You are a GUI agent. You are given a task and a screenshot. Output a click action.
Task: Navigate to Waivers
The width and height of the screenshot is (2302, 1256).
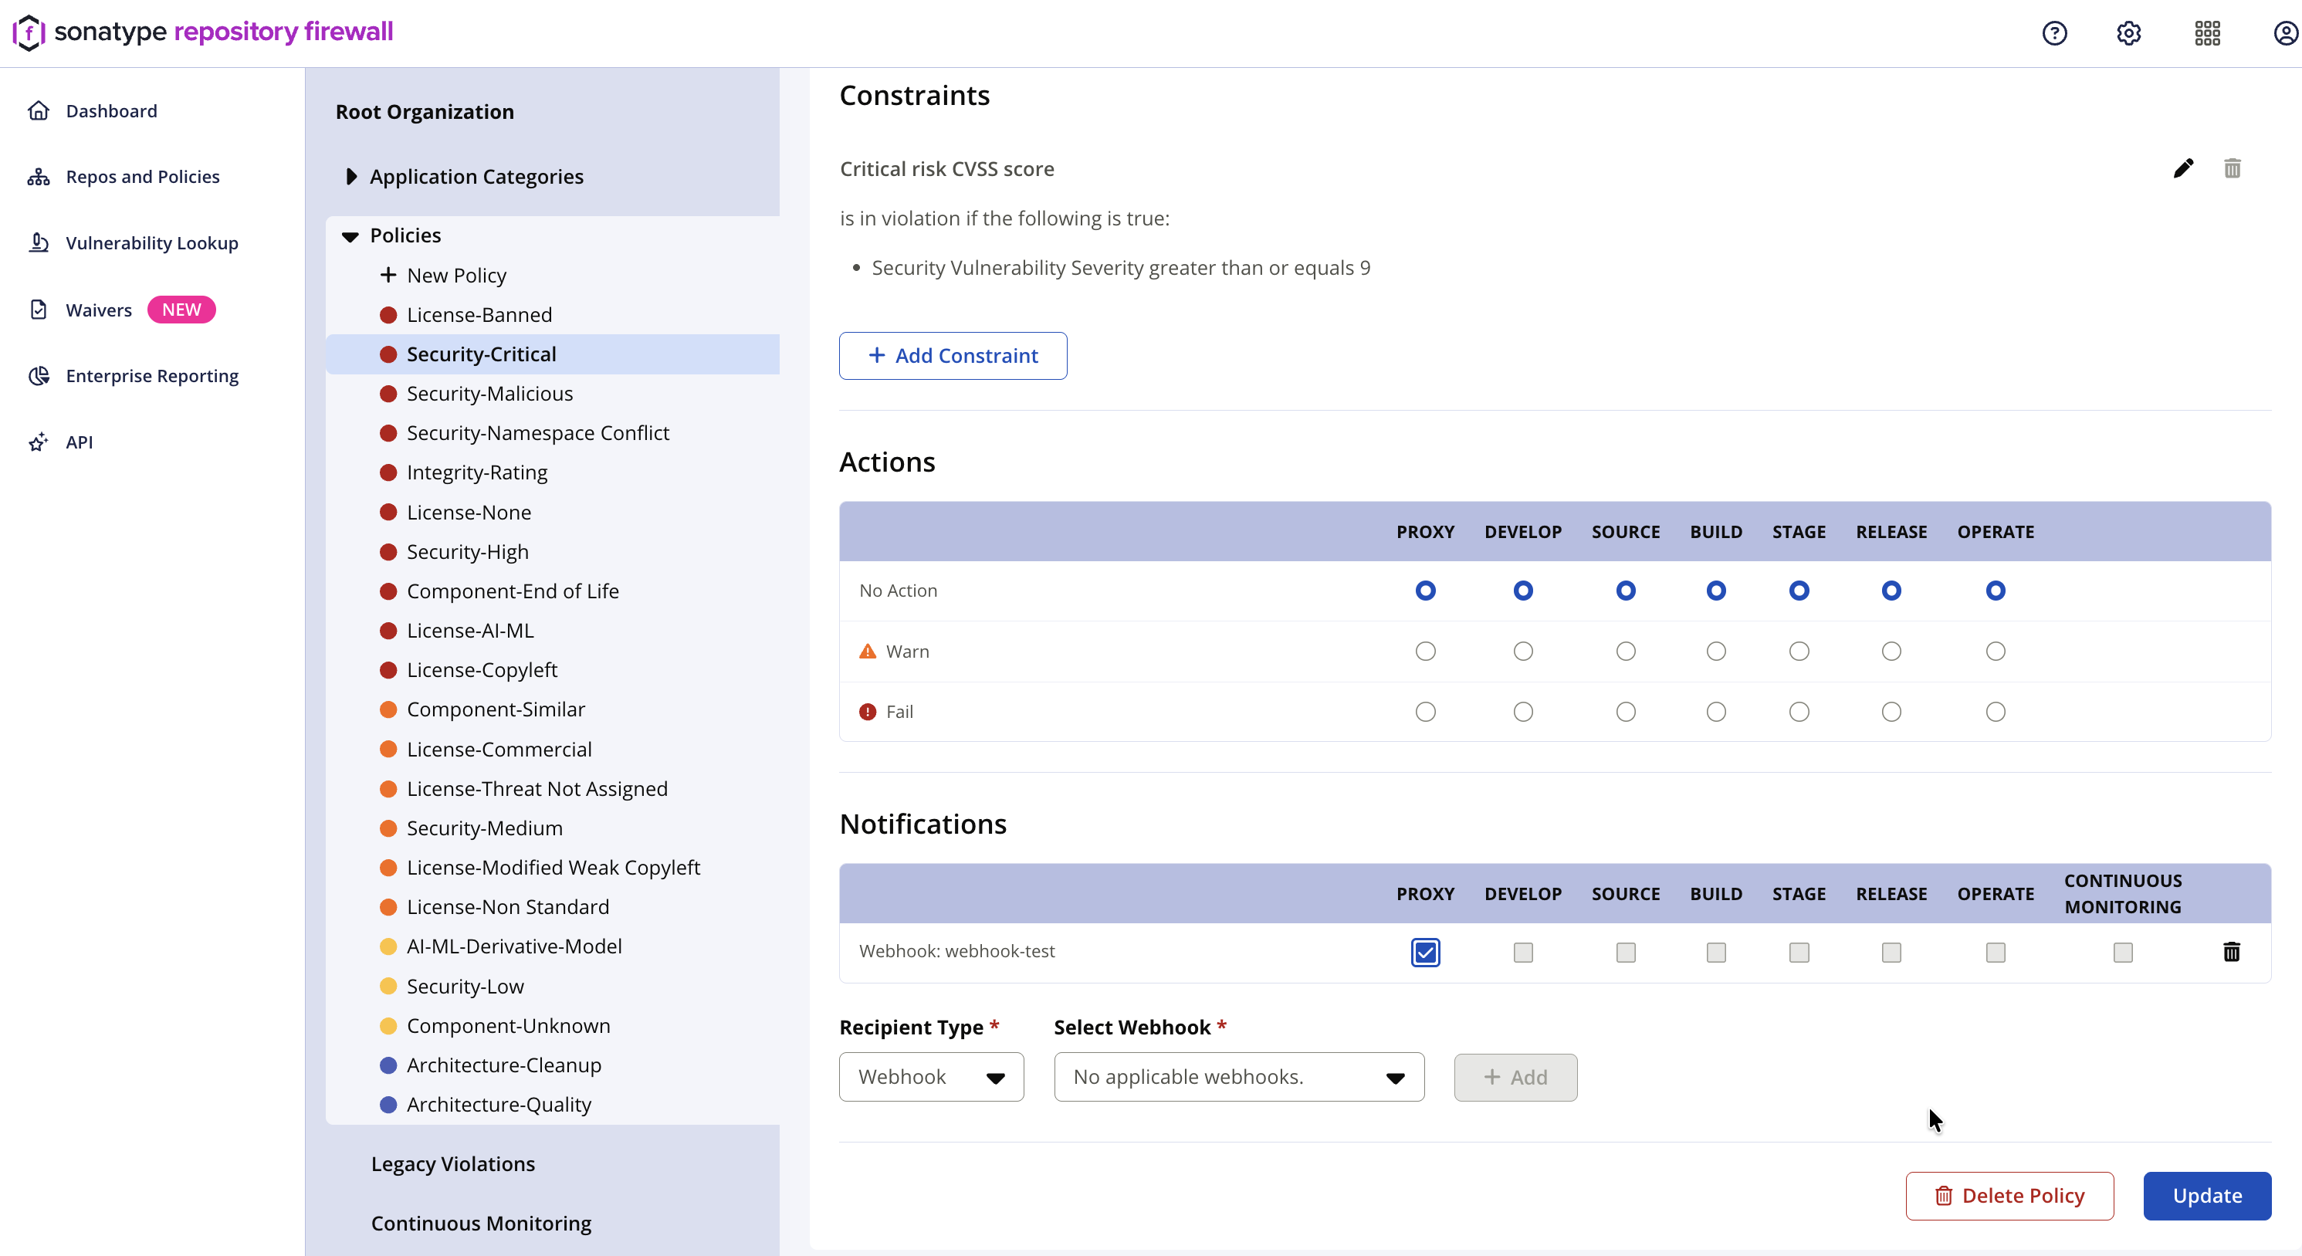click(x=98, y=310)
